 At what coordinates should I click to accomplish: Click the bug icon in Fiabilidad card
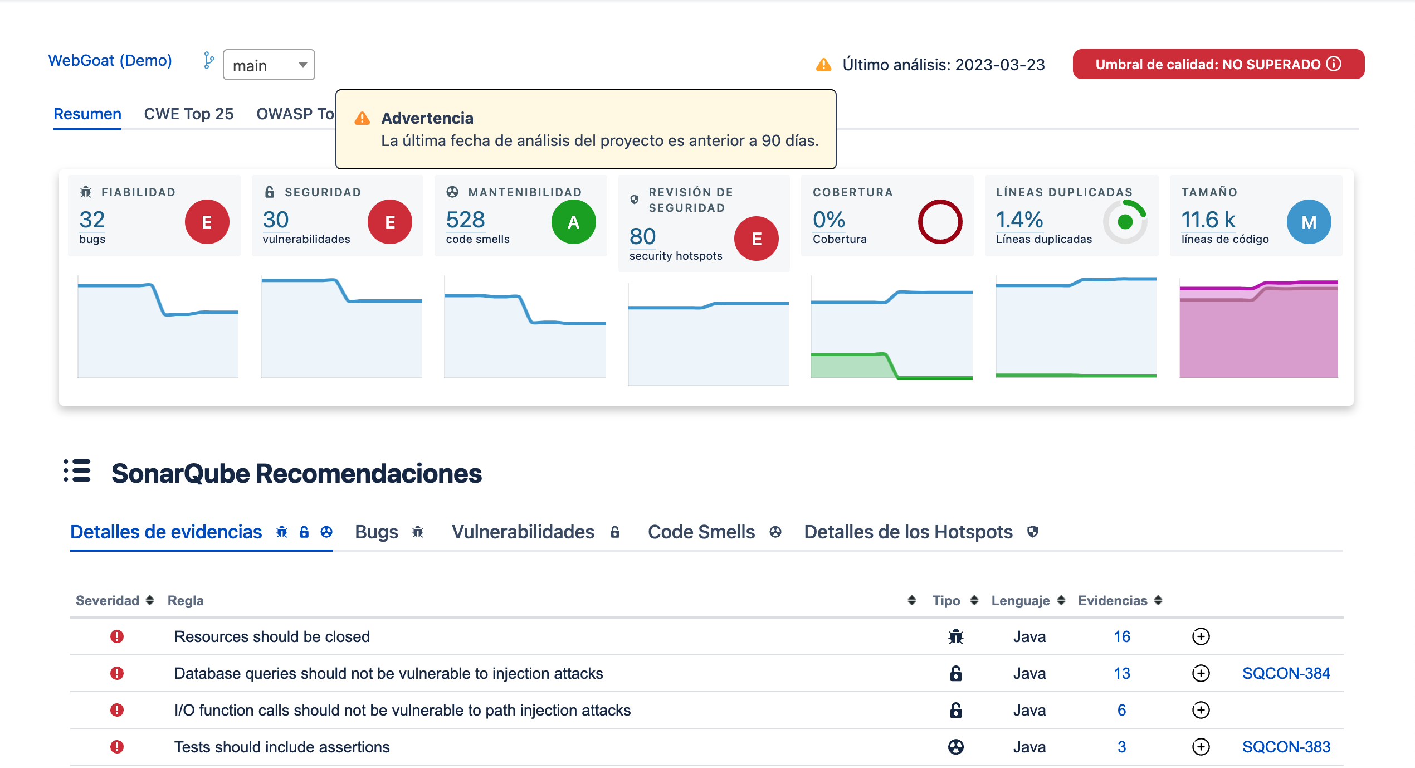86,192
